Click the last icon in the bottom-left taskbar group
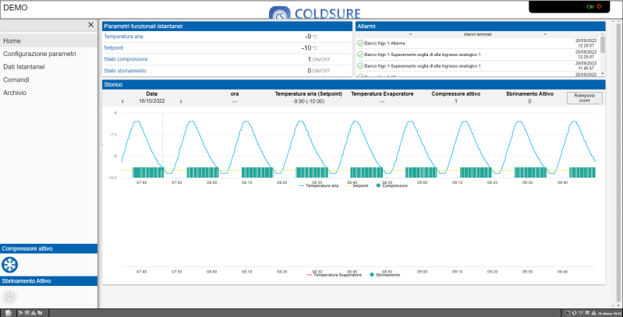This screenshot has width=623, height=317. 40,312
